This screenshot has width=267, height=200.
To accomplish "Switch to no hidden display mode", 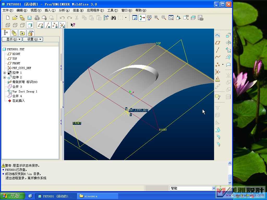I will pyautogui.click(x=22, y=25).
